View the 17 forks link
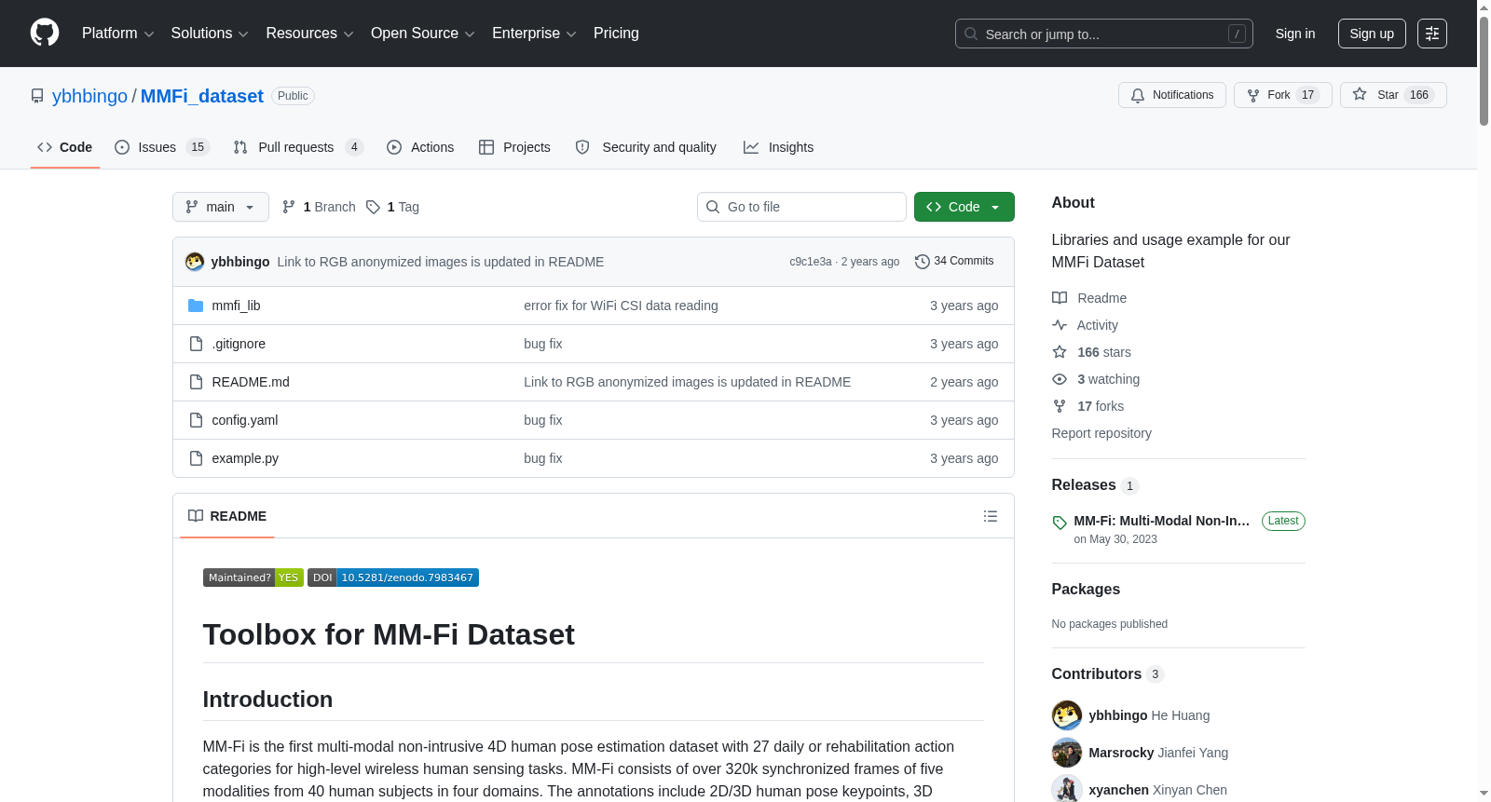This screenshot has height=802, width=1491. 1087,406
